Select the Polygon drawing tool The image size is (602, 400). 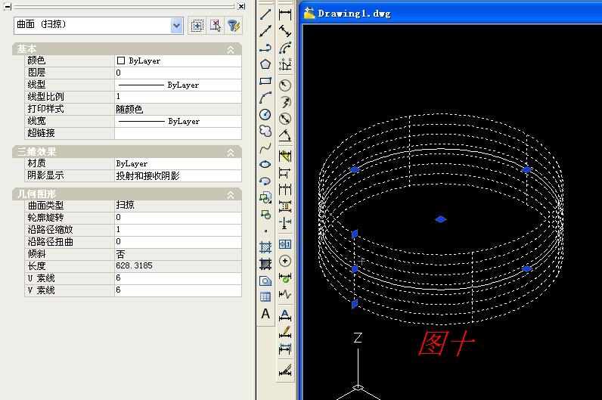[265, 64]
